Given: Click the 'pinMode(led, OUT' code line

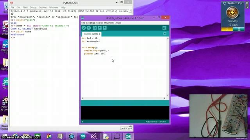Looking at the screenshot, I should (95, 54).
